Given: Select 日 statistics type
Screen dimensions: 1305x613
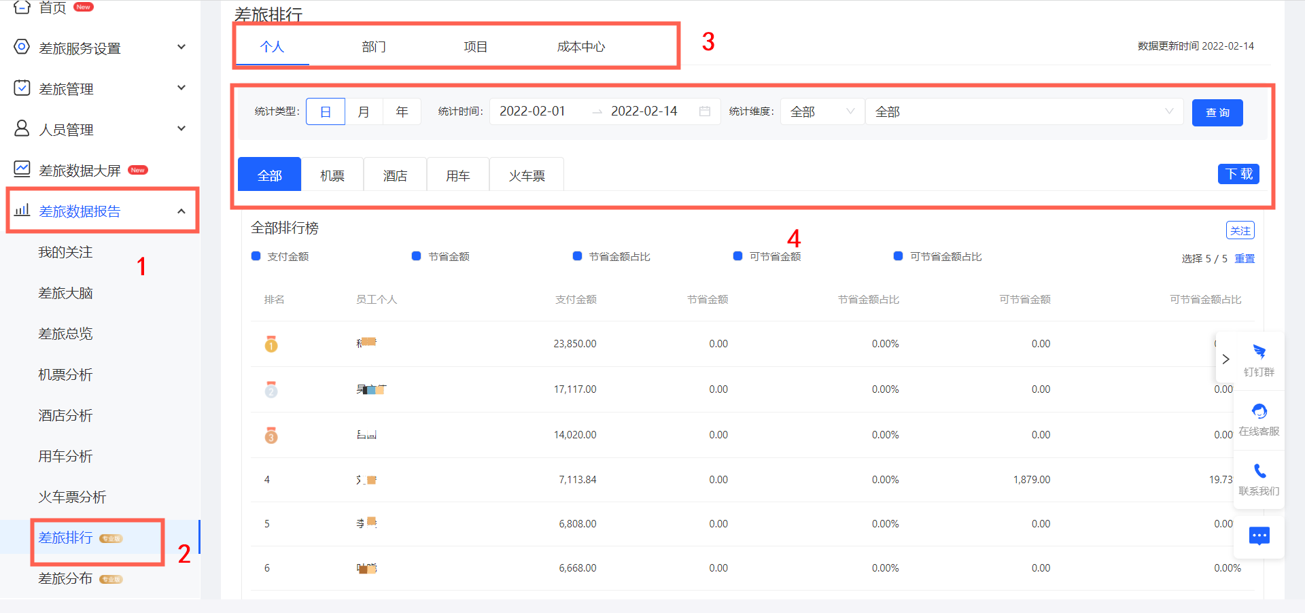Looking at the screenshot, I should coord(326,111).
